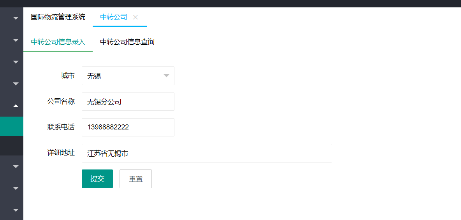Switch to the 中转公司信息录入 tab
The image size is (461, 220).
(58, 42)
